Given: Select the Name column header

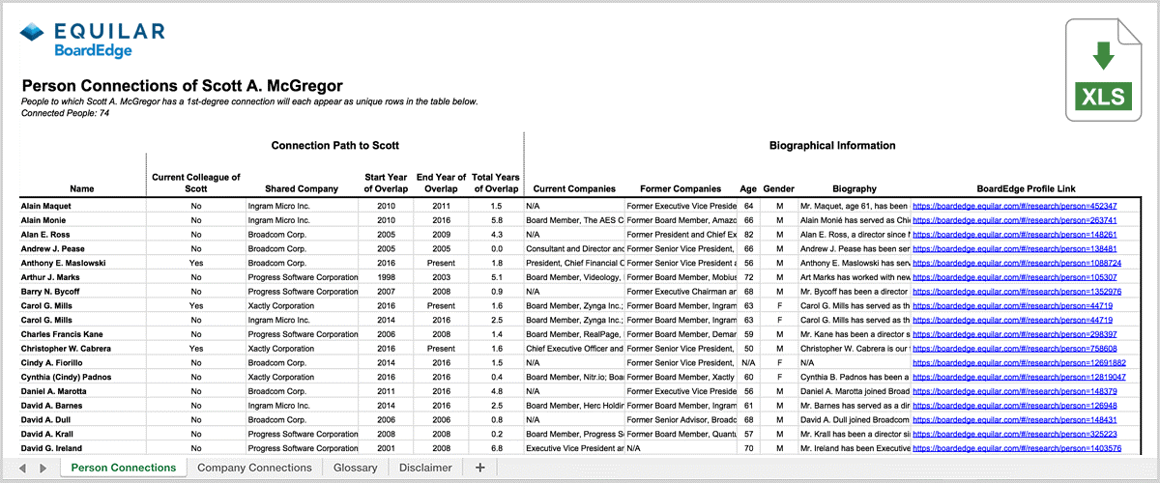Looking at the screenshot, I should [x=82, y=189].
